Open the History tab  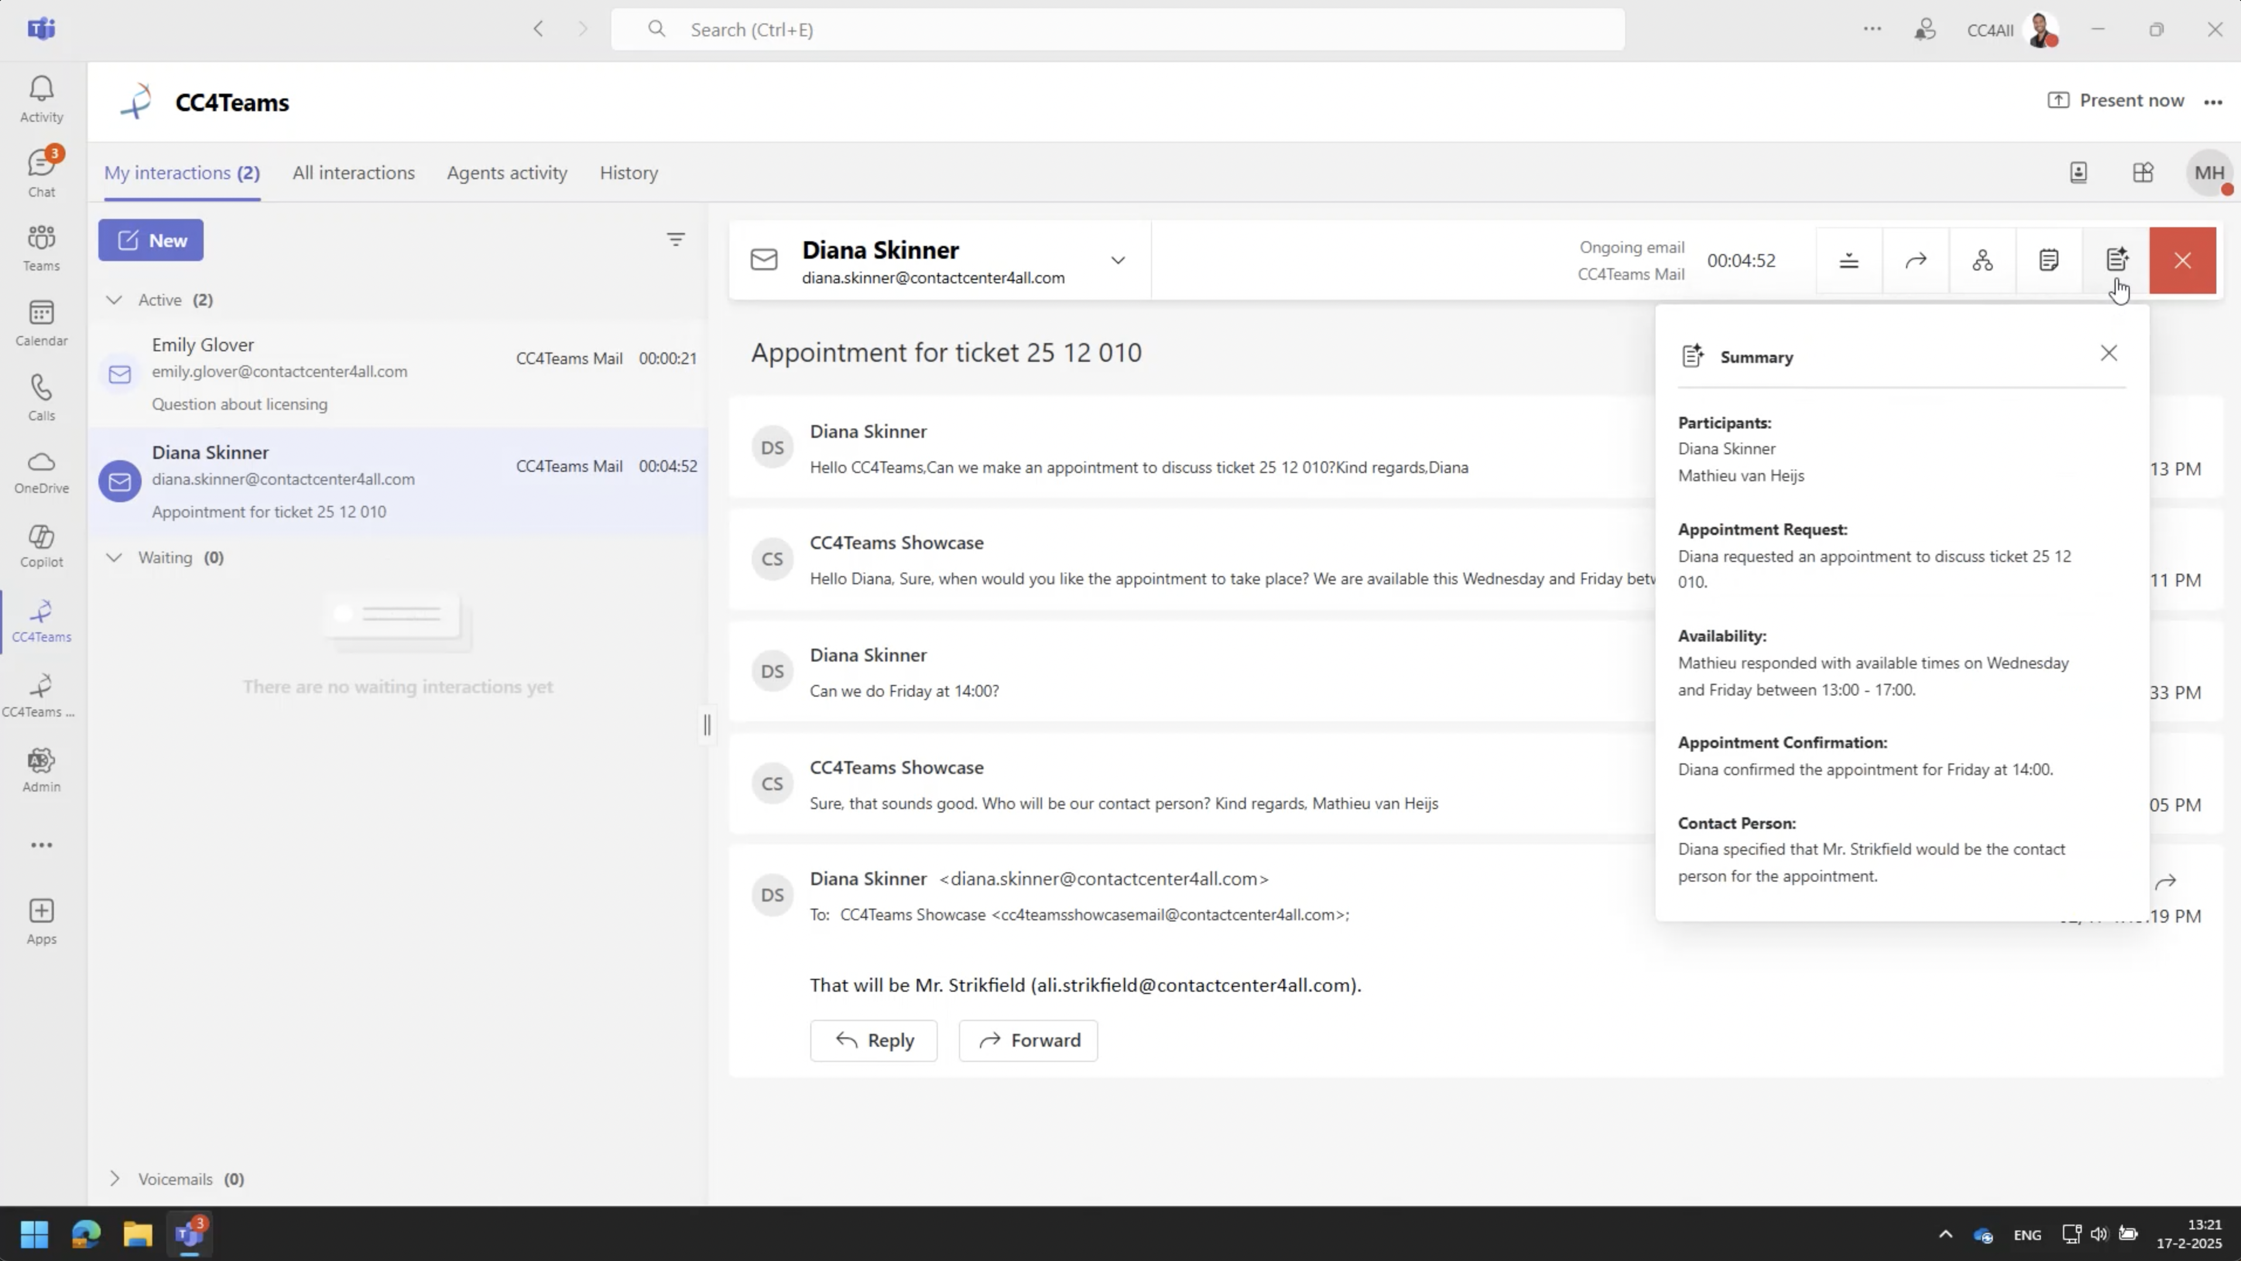click(x=628, y=172)
